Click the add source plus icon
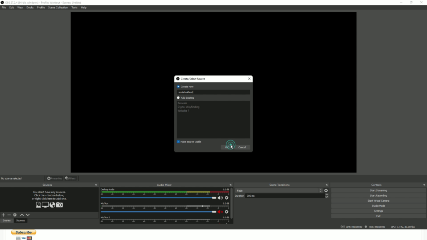 [3, 215]
